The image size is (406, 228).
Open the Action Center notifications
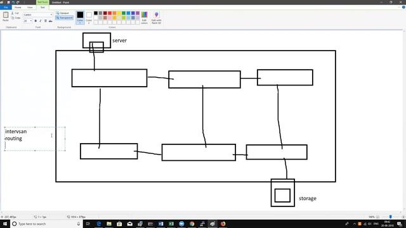point(400,224)
